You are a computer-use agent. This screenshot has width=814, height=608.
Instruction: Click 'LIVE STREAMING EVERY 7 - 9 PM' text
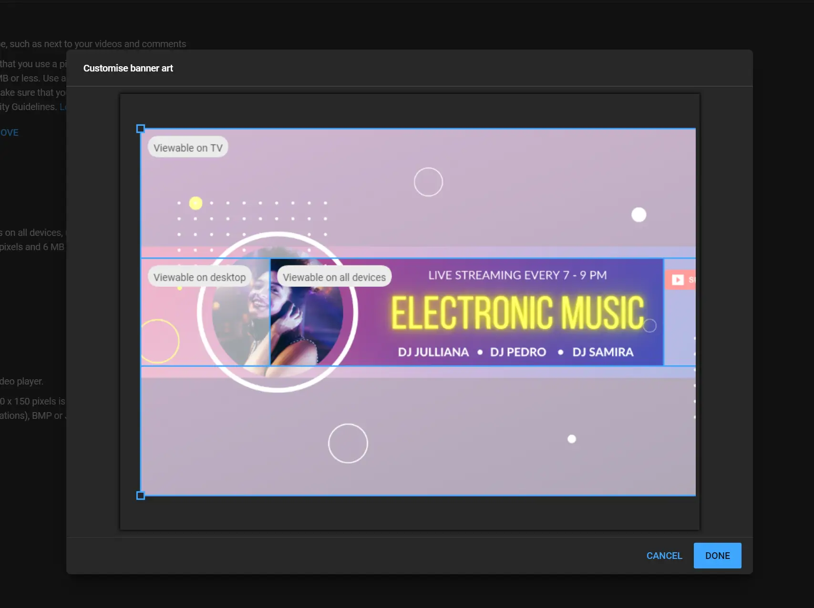pyautogui.click(x=517, y=275)
